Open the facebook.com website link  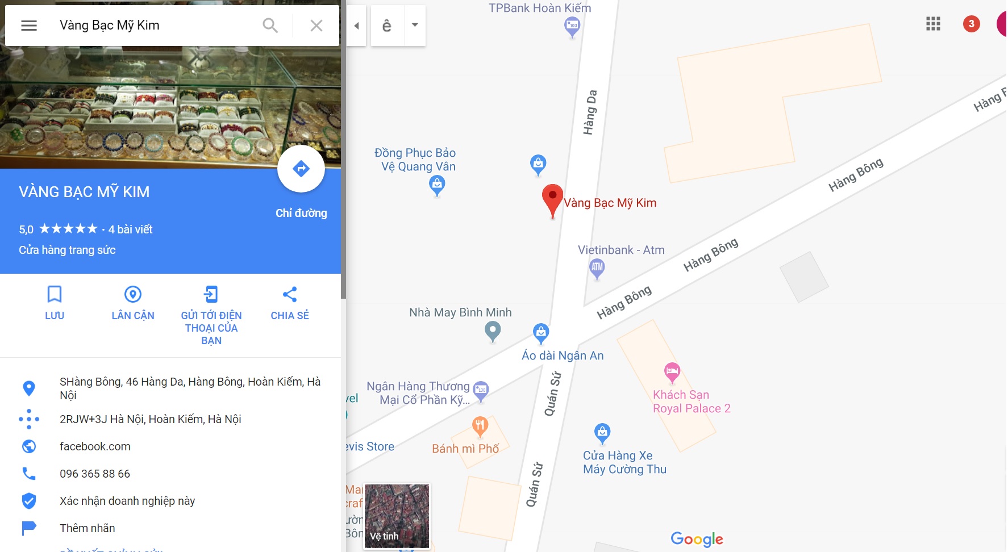pos(95,446)
